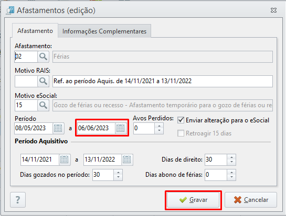
Task: Open calendar for Período end date 06/06/2023
Action: (x=121, y=128)
